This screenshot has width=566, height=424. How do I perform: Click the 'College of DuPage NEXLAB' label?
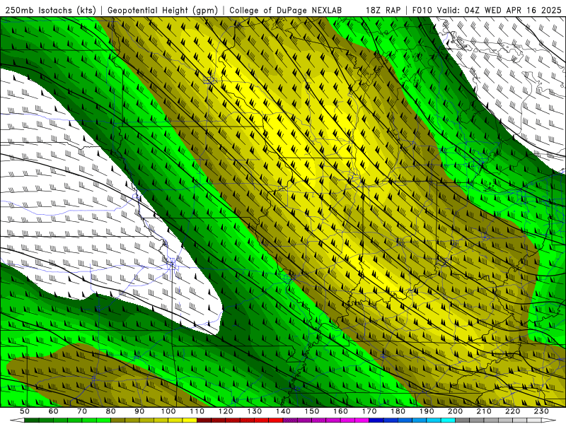(285, 10)
